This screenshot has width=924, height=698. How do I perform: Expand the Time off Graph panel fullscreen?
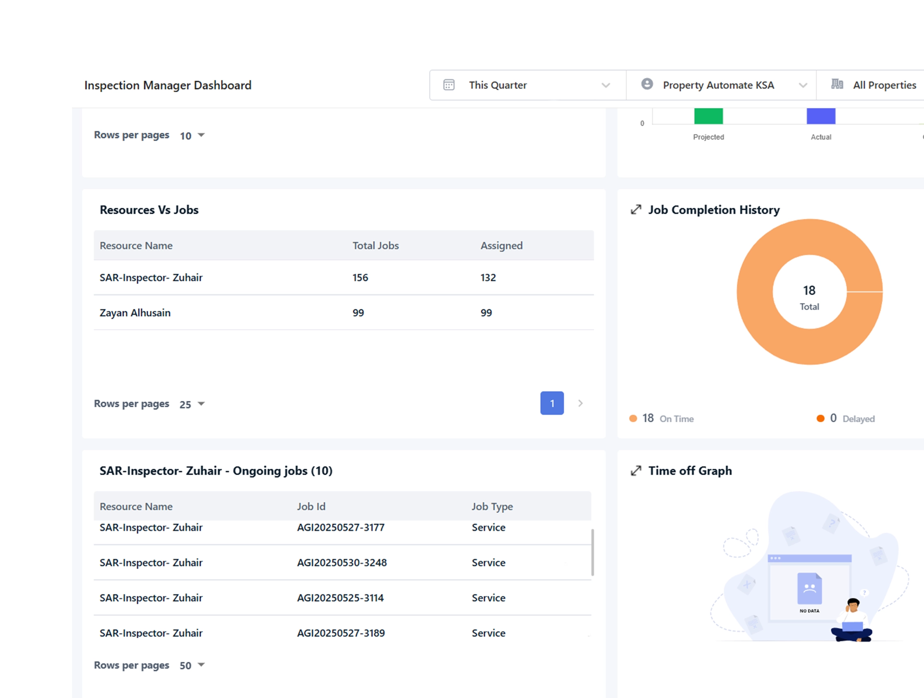pos(636,471)
